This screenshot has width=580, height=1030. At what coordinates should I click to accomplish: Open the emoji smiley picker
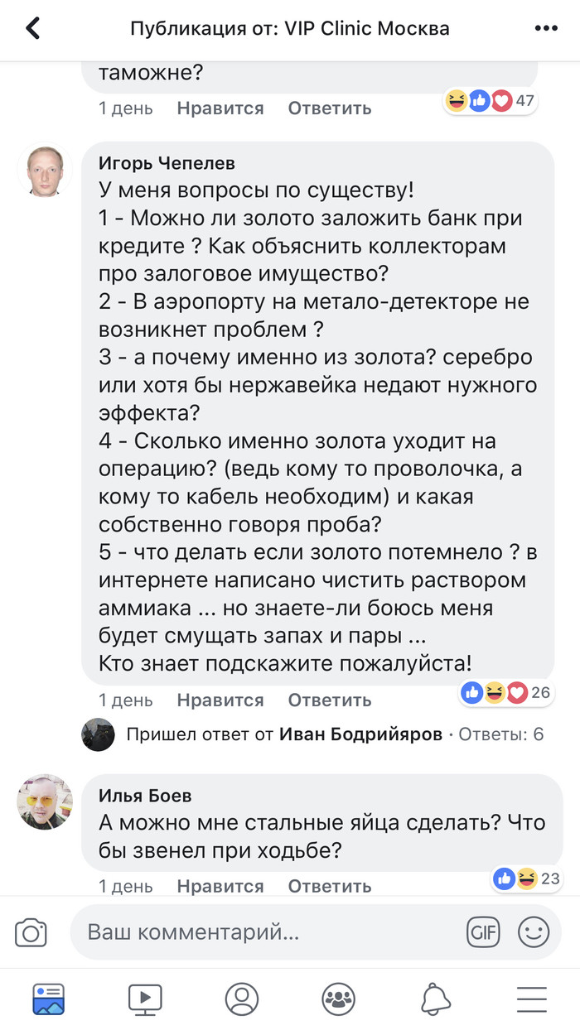(534, 932)
